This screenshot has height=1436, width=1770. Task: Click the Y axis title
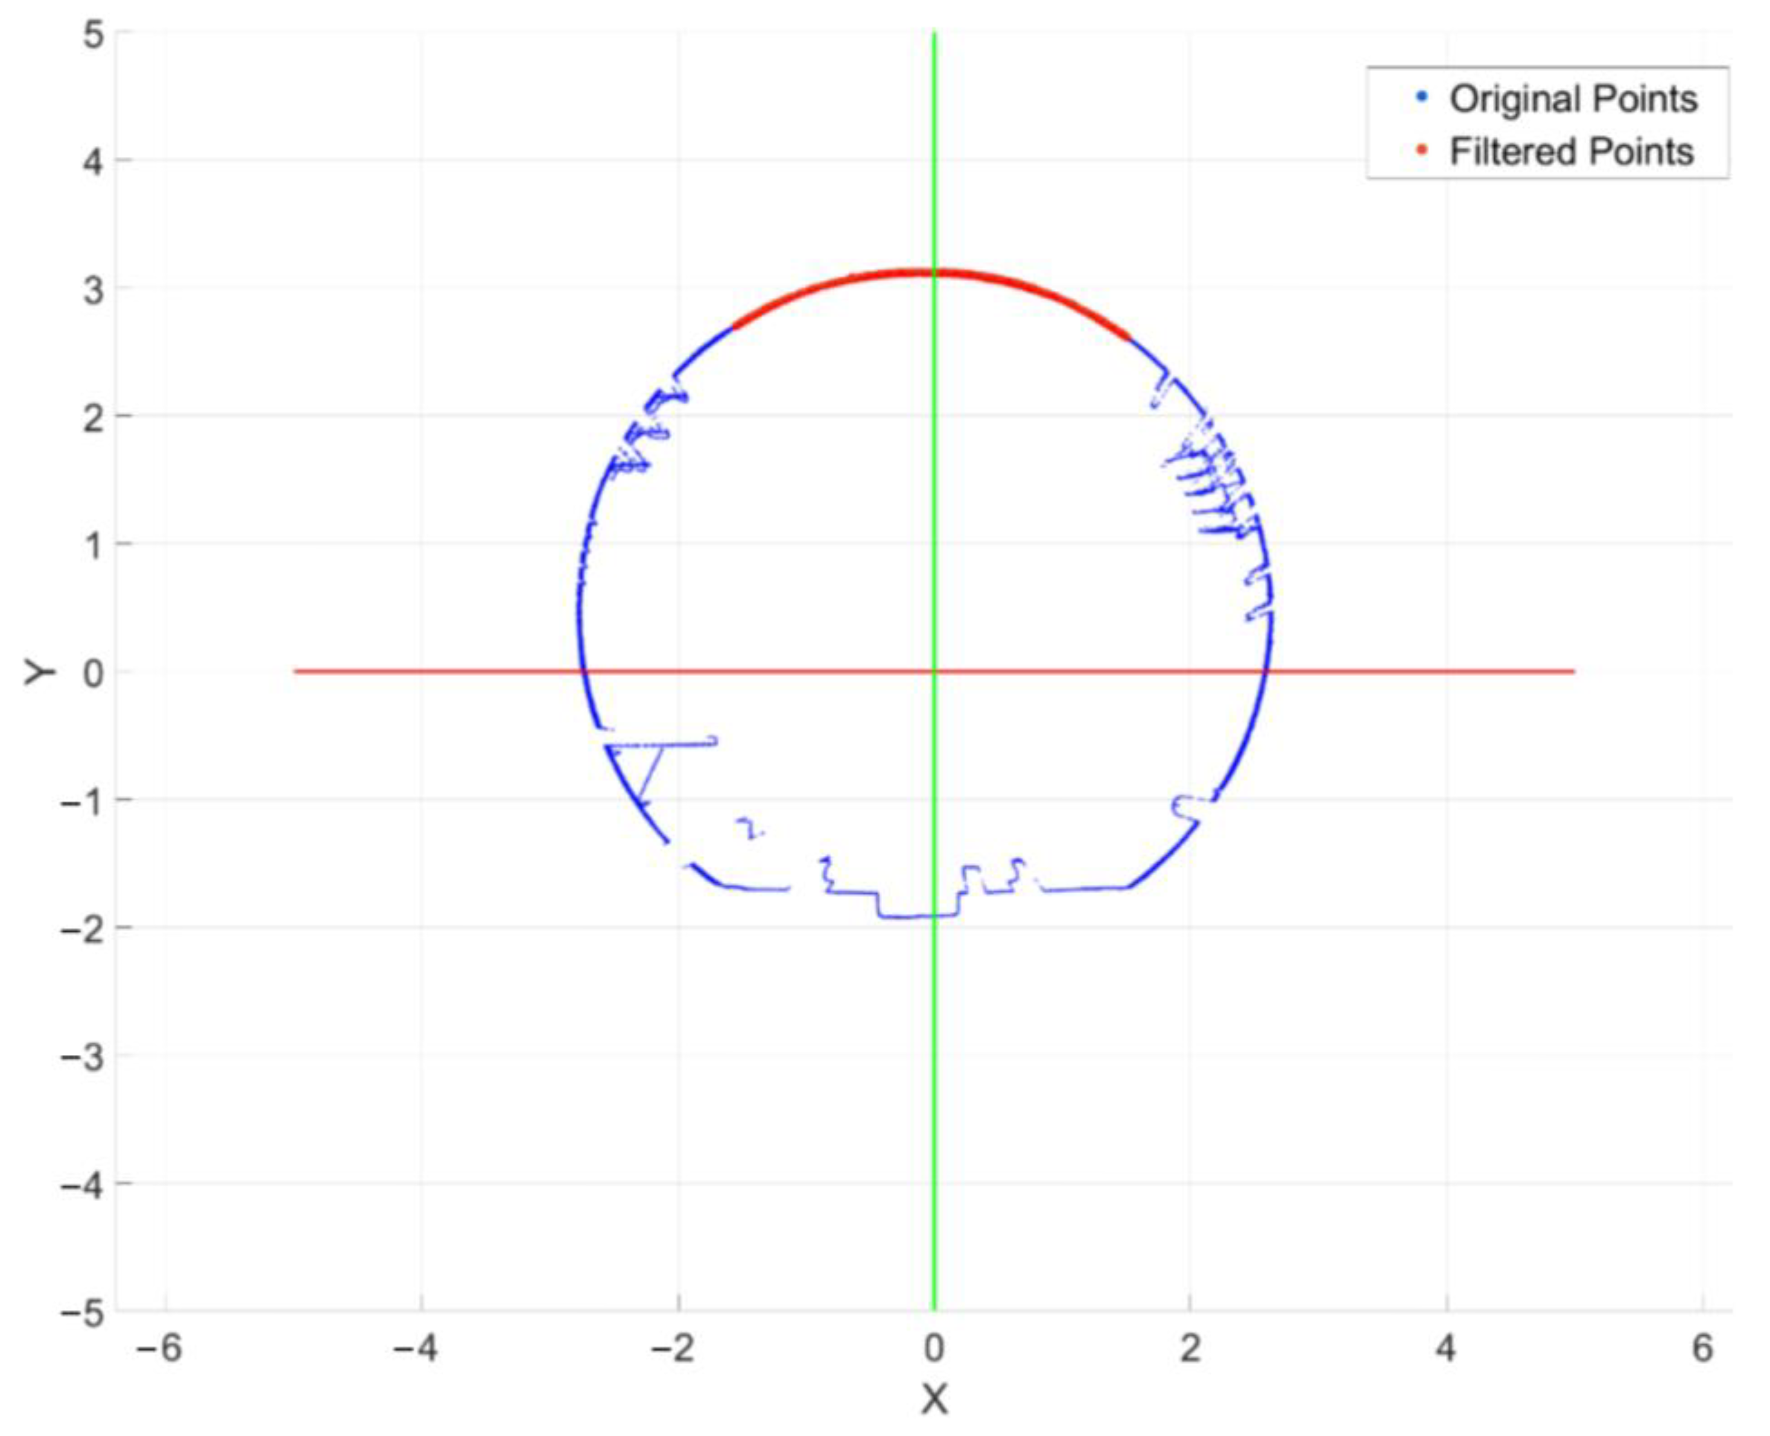[39, 672]
